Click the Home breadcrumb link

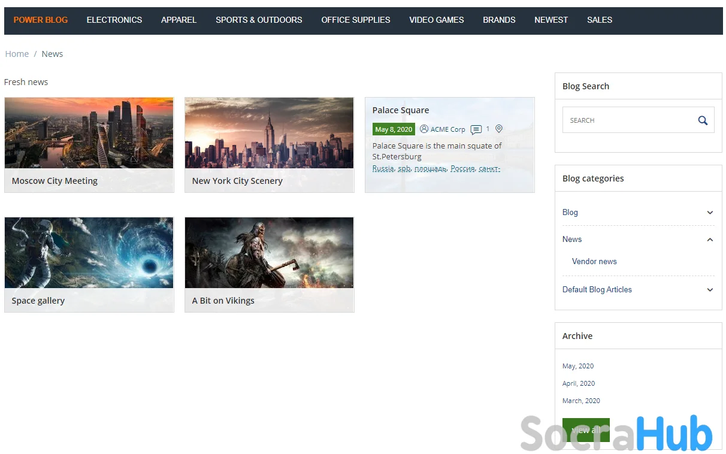17,54
